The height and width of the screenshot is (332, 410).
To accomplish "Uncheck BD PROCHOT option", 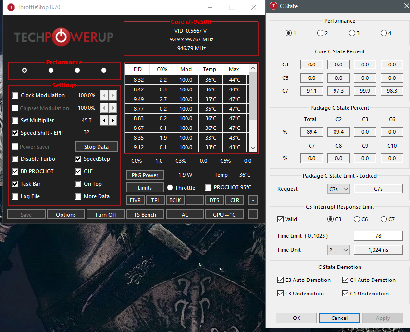I will click(x=15, y=171).
